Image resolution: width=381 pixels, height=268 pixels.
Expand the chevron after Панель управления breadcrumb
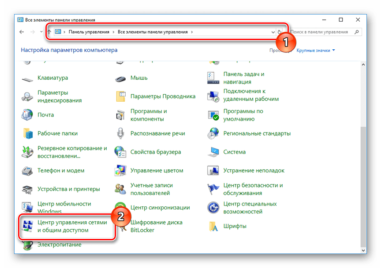tap(115, 32)
